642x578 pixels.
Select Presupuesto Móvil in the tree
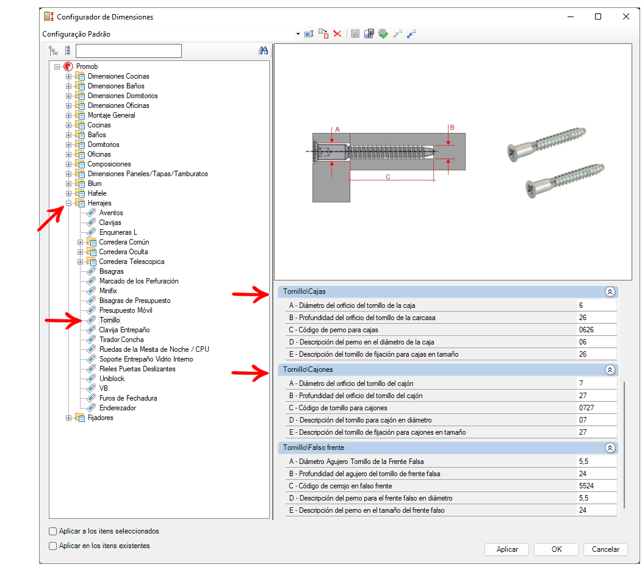[126, 311]
